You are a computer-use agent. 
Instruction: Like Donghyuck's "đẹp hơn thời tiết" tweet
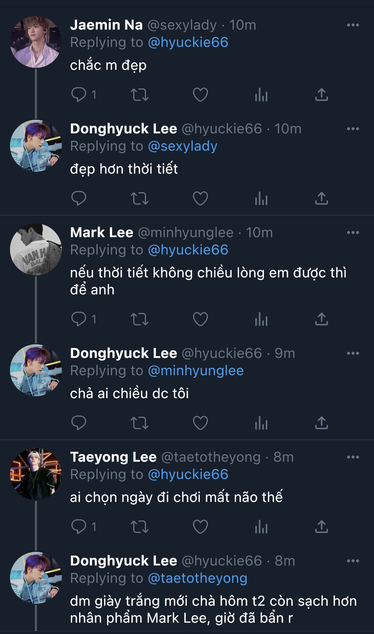[x=200, y=199]
